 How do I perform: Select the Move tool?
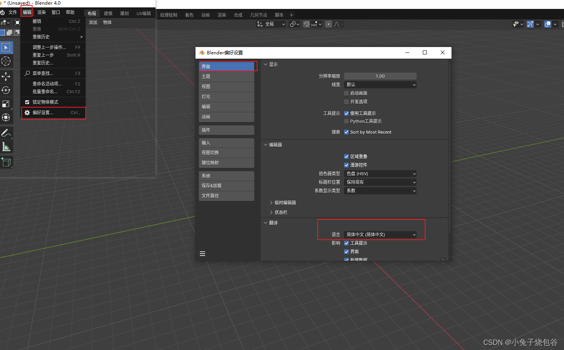(x=6, y=77)
